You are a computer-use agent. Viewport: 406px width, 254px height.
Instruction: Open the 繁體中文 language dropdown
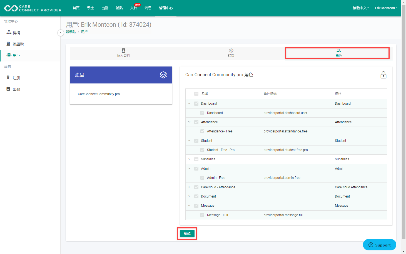tap(361, 8)
